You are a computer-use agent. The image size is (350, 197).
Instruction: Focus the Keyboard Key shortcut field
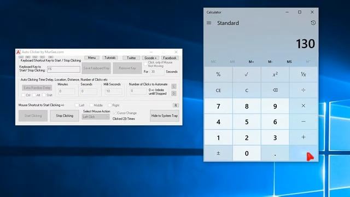(x=63, y=69)
